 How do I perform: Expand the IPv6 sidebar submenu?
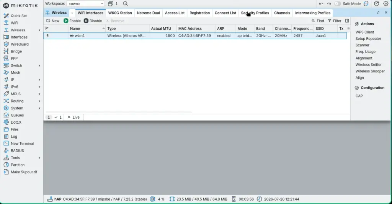39,87
